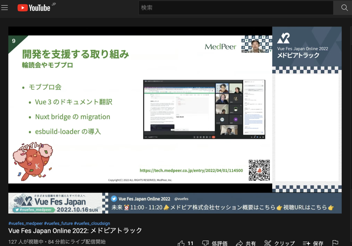Open the #vuefes_medpeer hashtag link

tap(26, 223)
